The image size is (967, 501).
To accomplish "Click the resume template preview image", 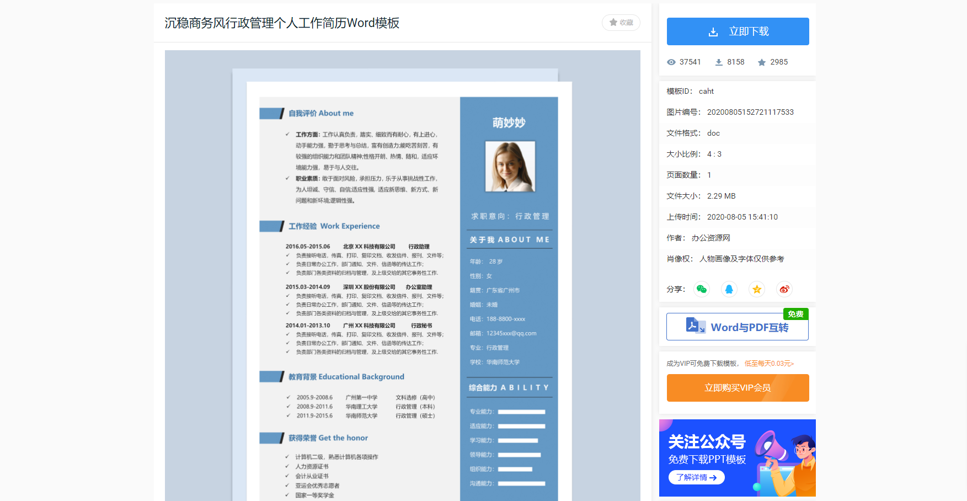I will pyautogui.click(x=403, y=276).
